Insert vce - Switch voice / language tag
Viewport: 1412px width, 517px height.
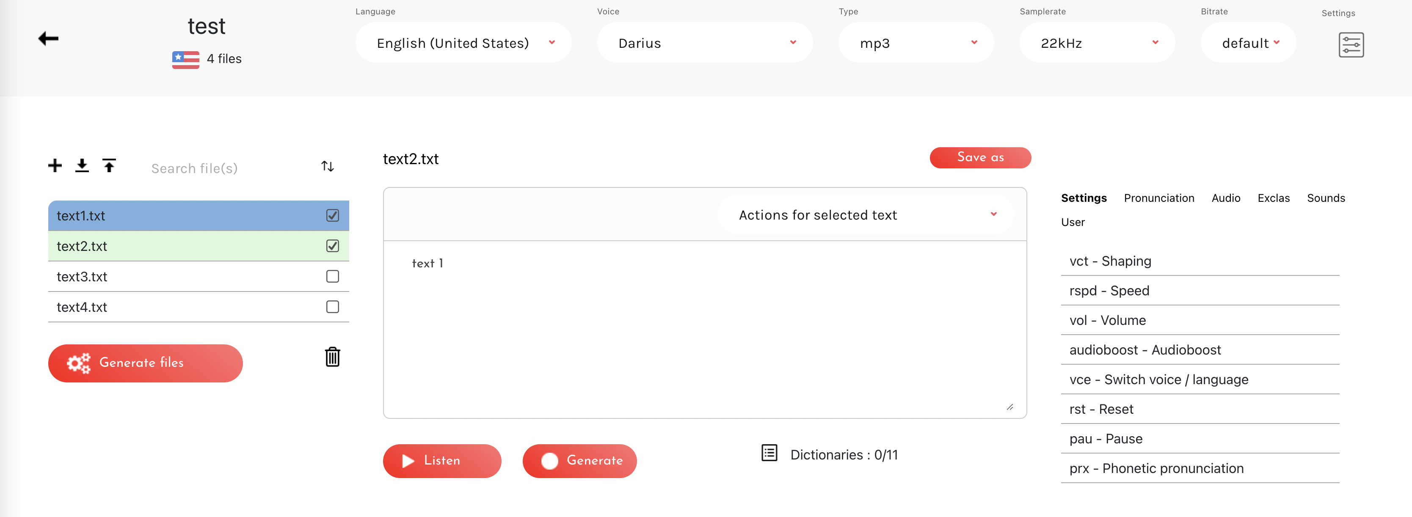tap(1200, 379)
